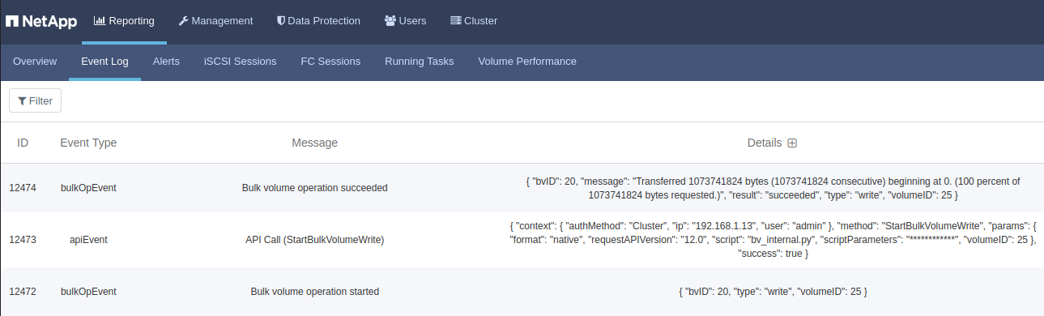This screenshot has height=316, width=1044.
Task: Open the Users tab
Action: tap(405, 21)
